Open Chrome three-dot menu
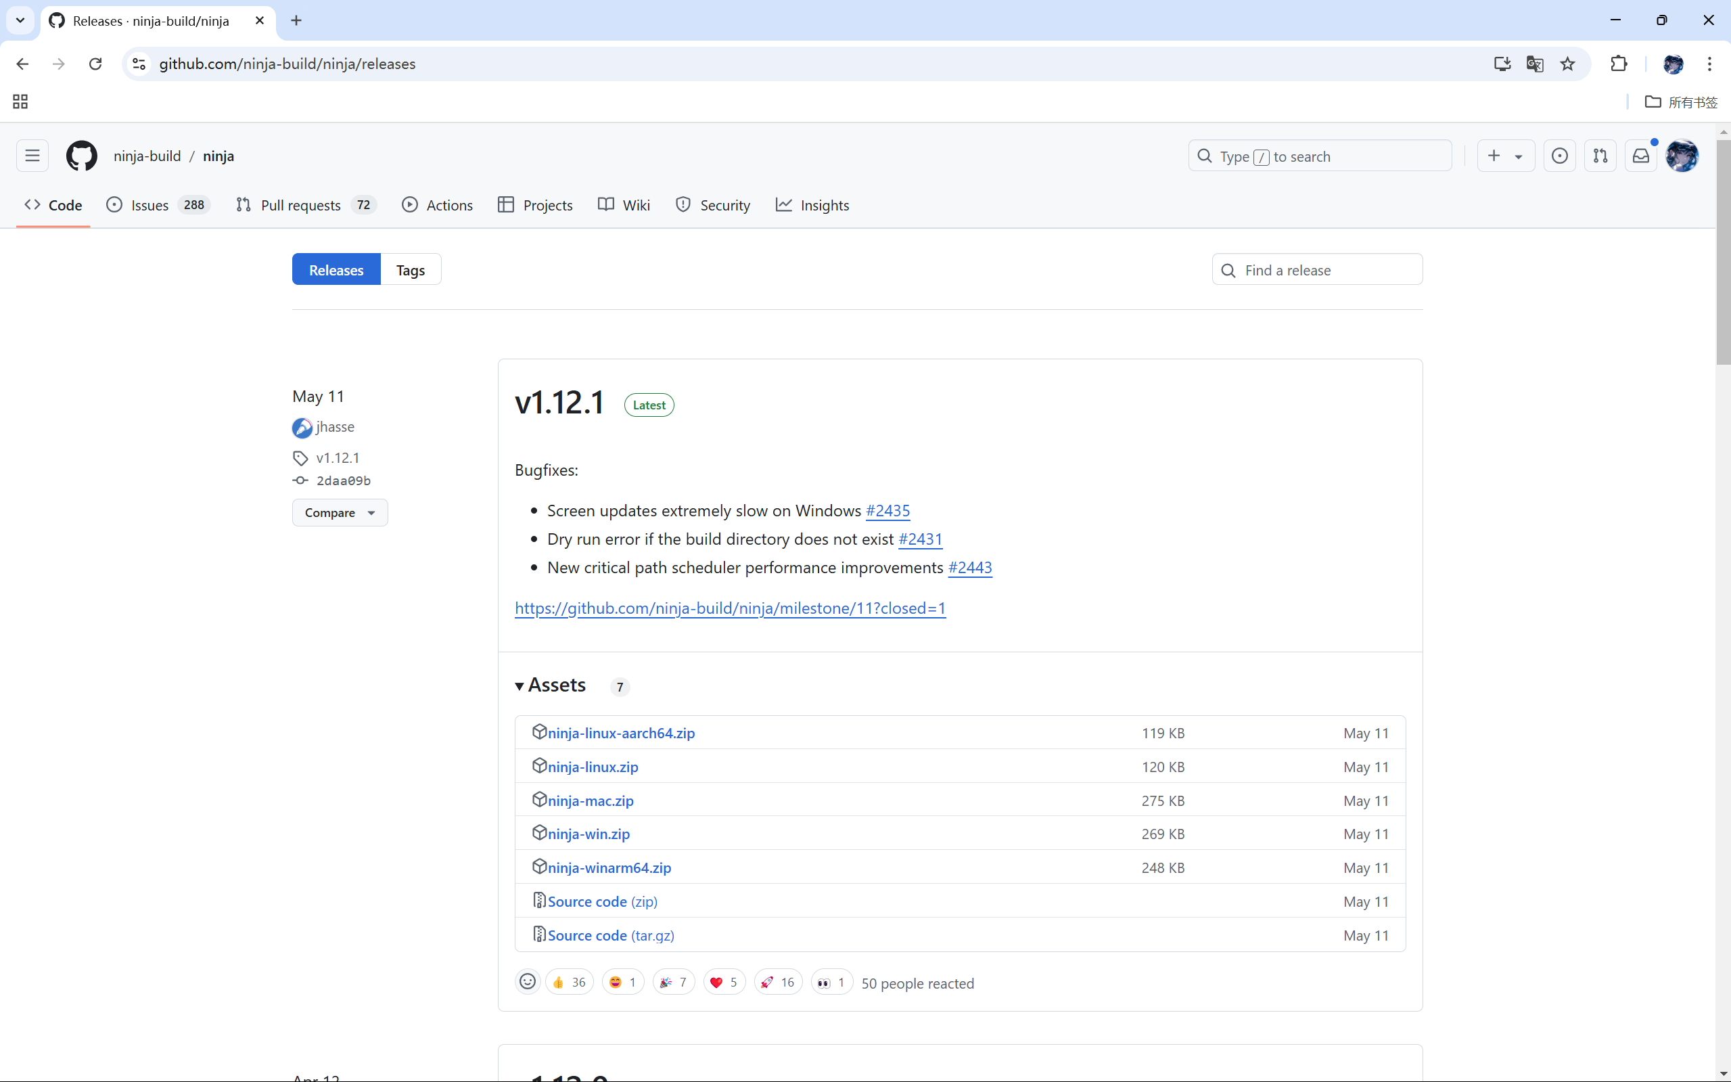This screenshot has height=1082, width=1731. [x=1709, y=64]
